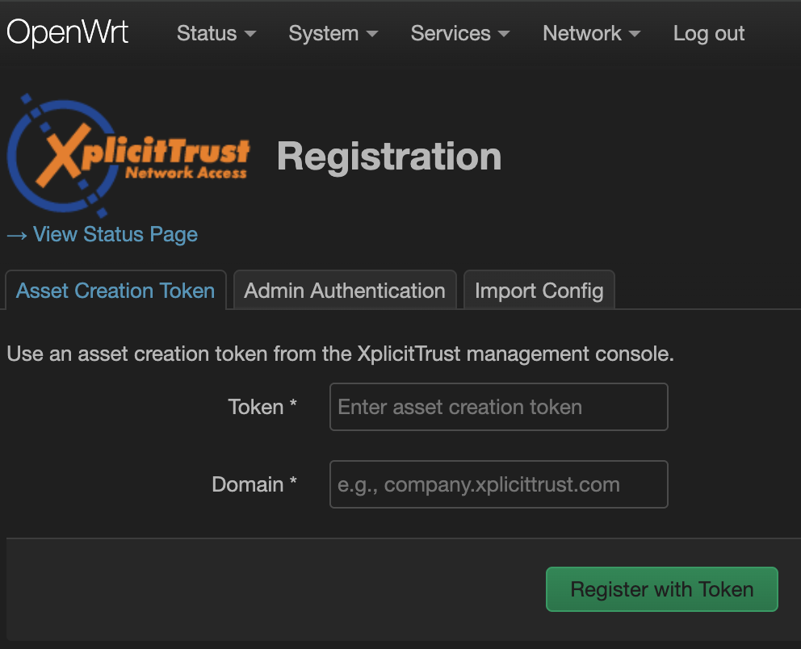801x649 pixels.
Task: Click the down chevron beside Network
Action: [x=635, y=34]
